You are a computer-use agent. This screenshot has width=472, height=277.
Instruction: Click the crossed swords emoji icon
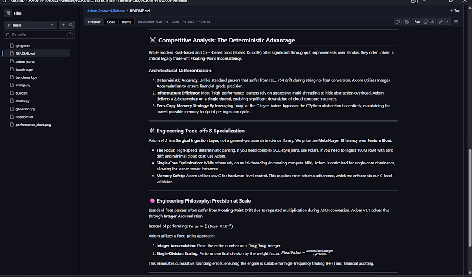[x=153, y=40]
